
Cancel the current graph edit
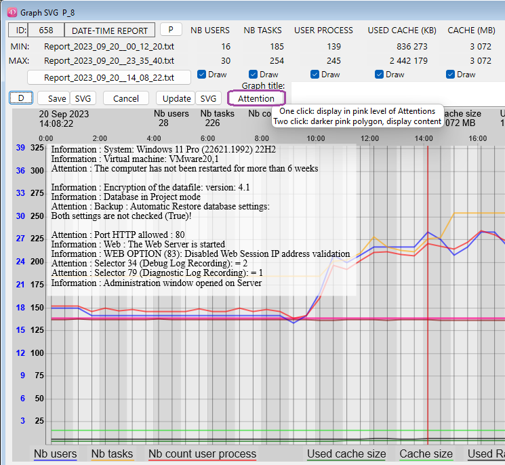coord(125,98)
